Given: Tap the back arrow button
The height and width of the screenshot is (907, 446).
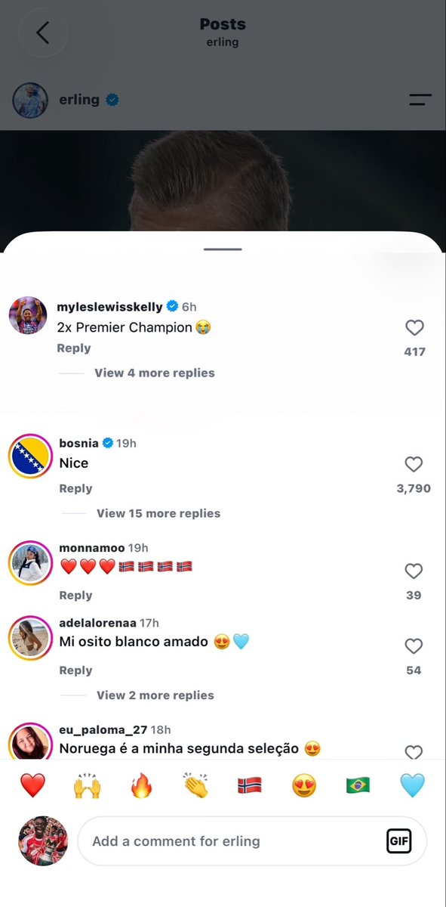Looking at the screenshot, I should 43,33.
